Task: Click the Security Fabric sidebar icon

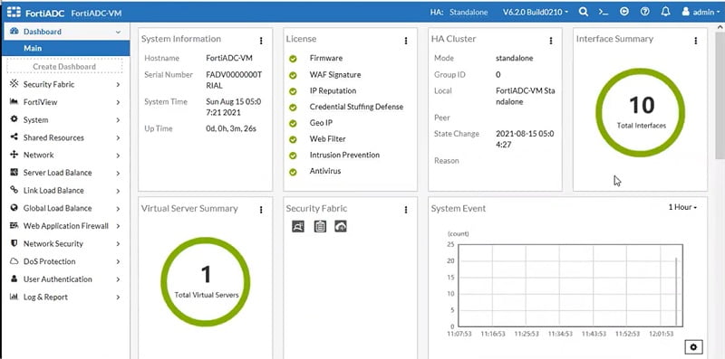Action: coord(14,84)
